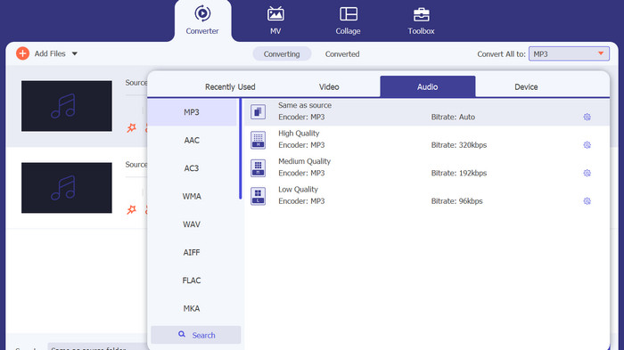Click the star edit icon on first file
Image resolution: width=624 pixels, height=350 pixels.
(131, 127)
